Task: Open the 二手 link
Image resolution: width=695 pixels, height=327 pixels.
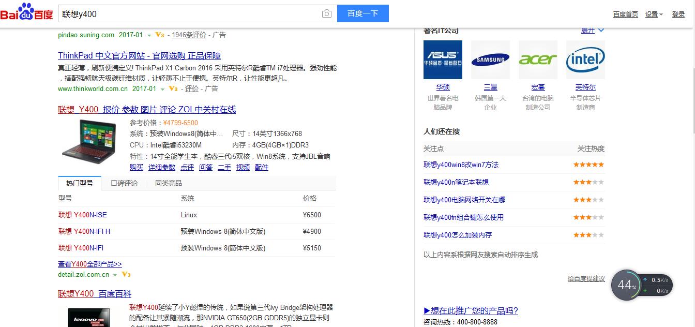Action: (x=224, y=168)
